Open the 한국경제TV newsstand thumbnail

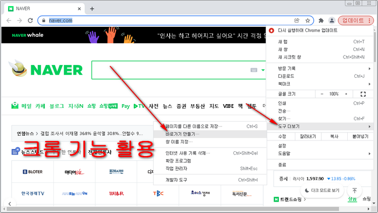(x=33, y=194)
